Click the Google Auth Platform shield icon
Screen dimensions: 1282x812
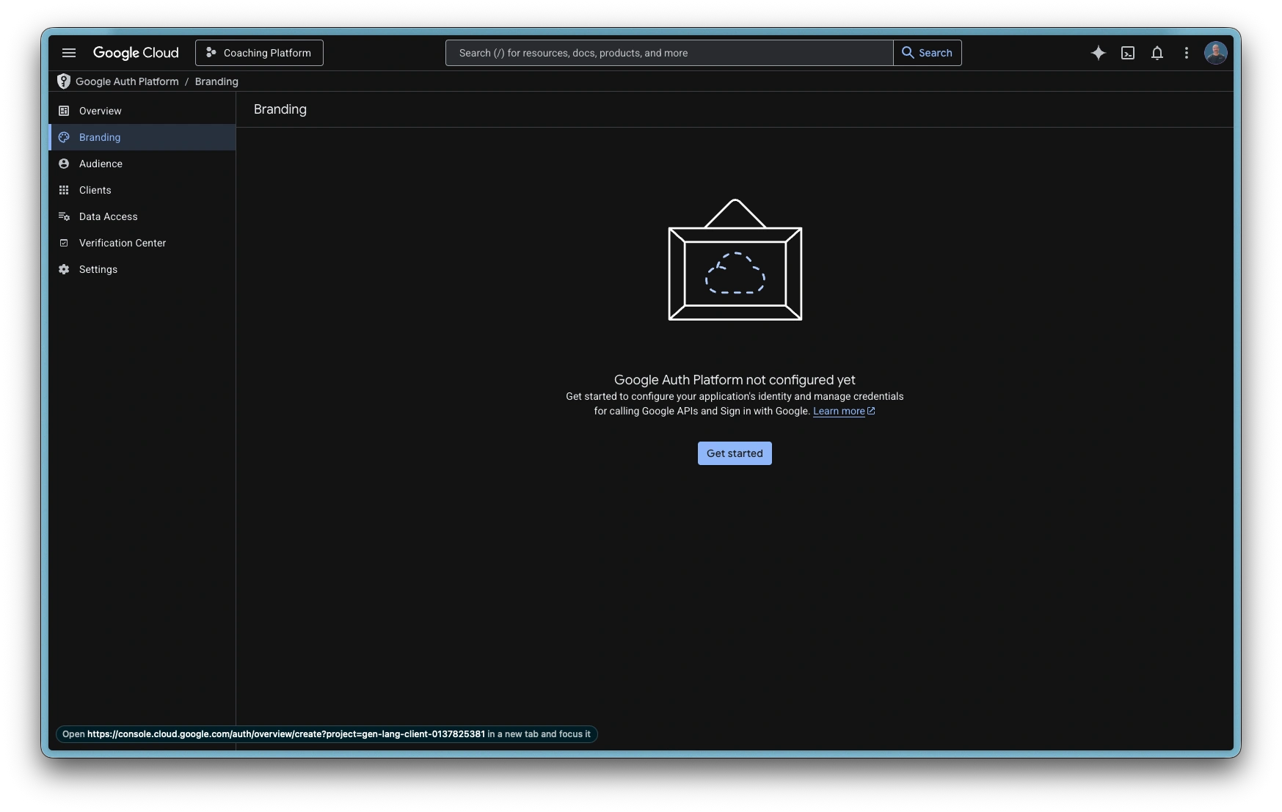[x=64, y=81]
